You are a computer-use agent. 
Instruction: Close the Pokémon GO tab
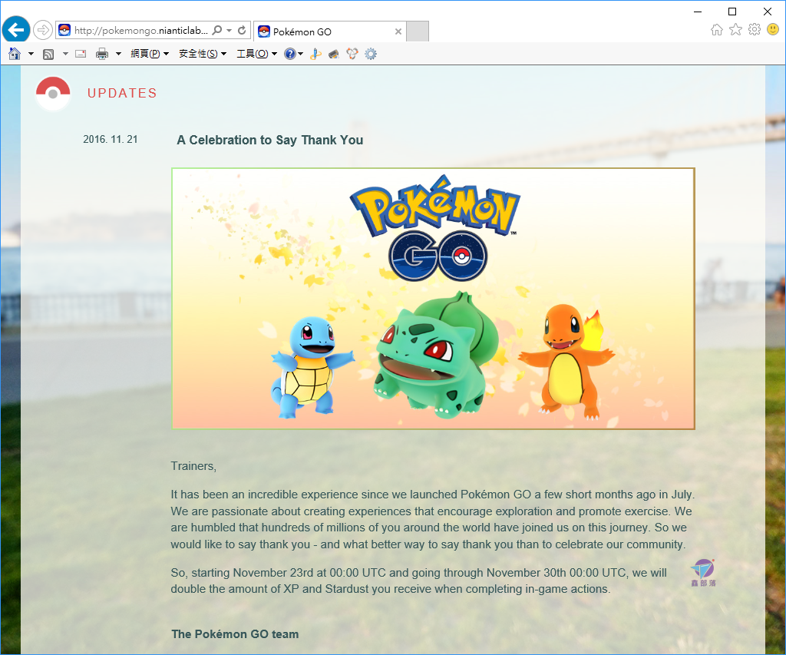[x=398, y=31]
